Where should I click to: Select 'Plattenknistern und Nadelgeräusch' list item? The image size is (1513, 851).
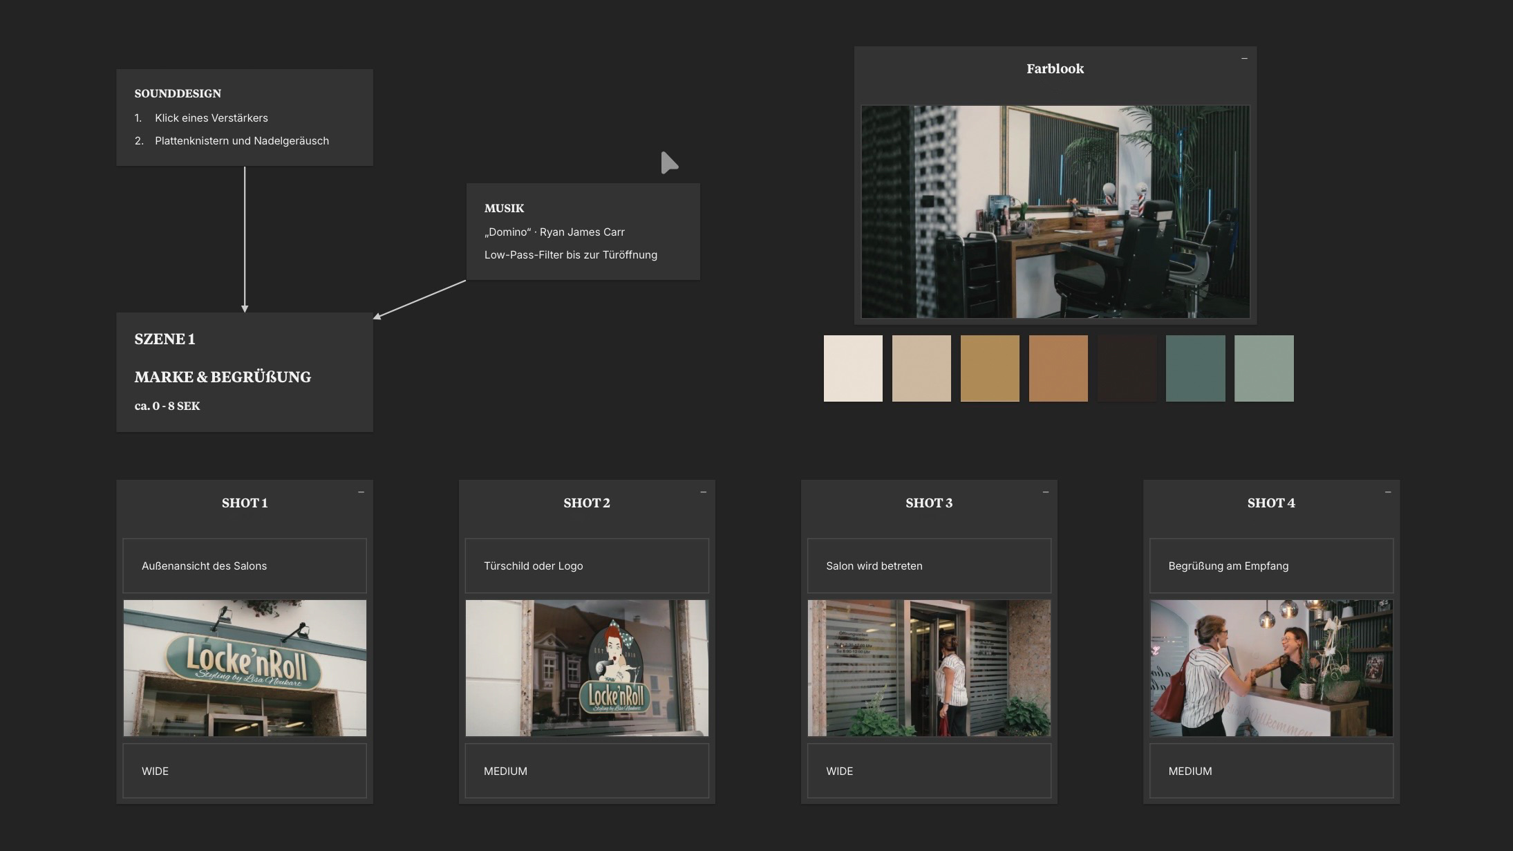click(242, 140)
